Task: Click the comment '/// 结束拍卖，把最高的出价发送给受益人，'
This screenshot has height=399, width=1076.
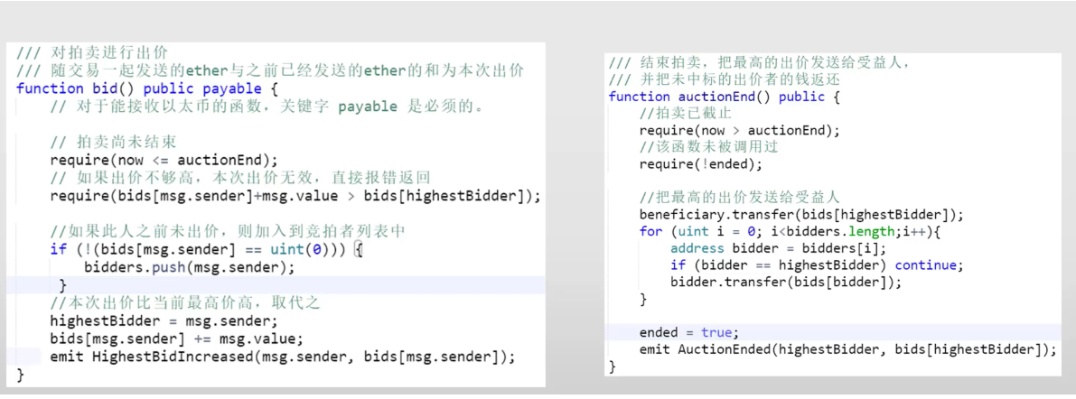Action: coord(760,63)
